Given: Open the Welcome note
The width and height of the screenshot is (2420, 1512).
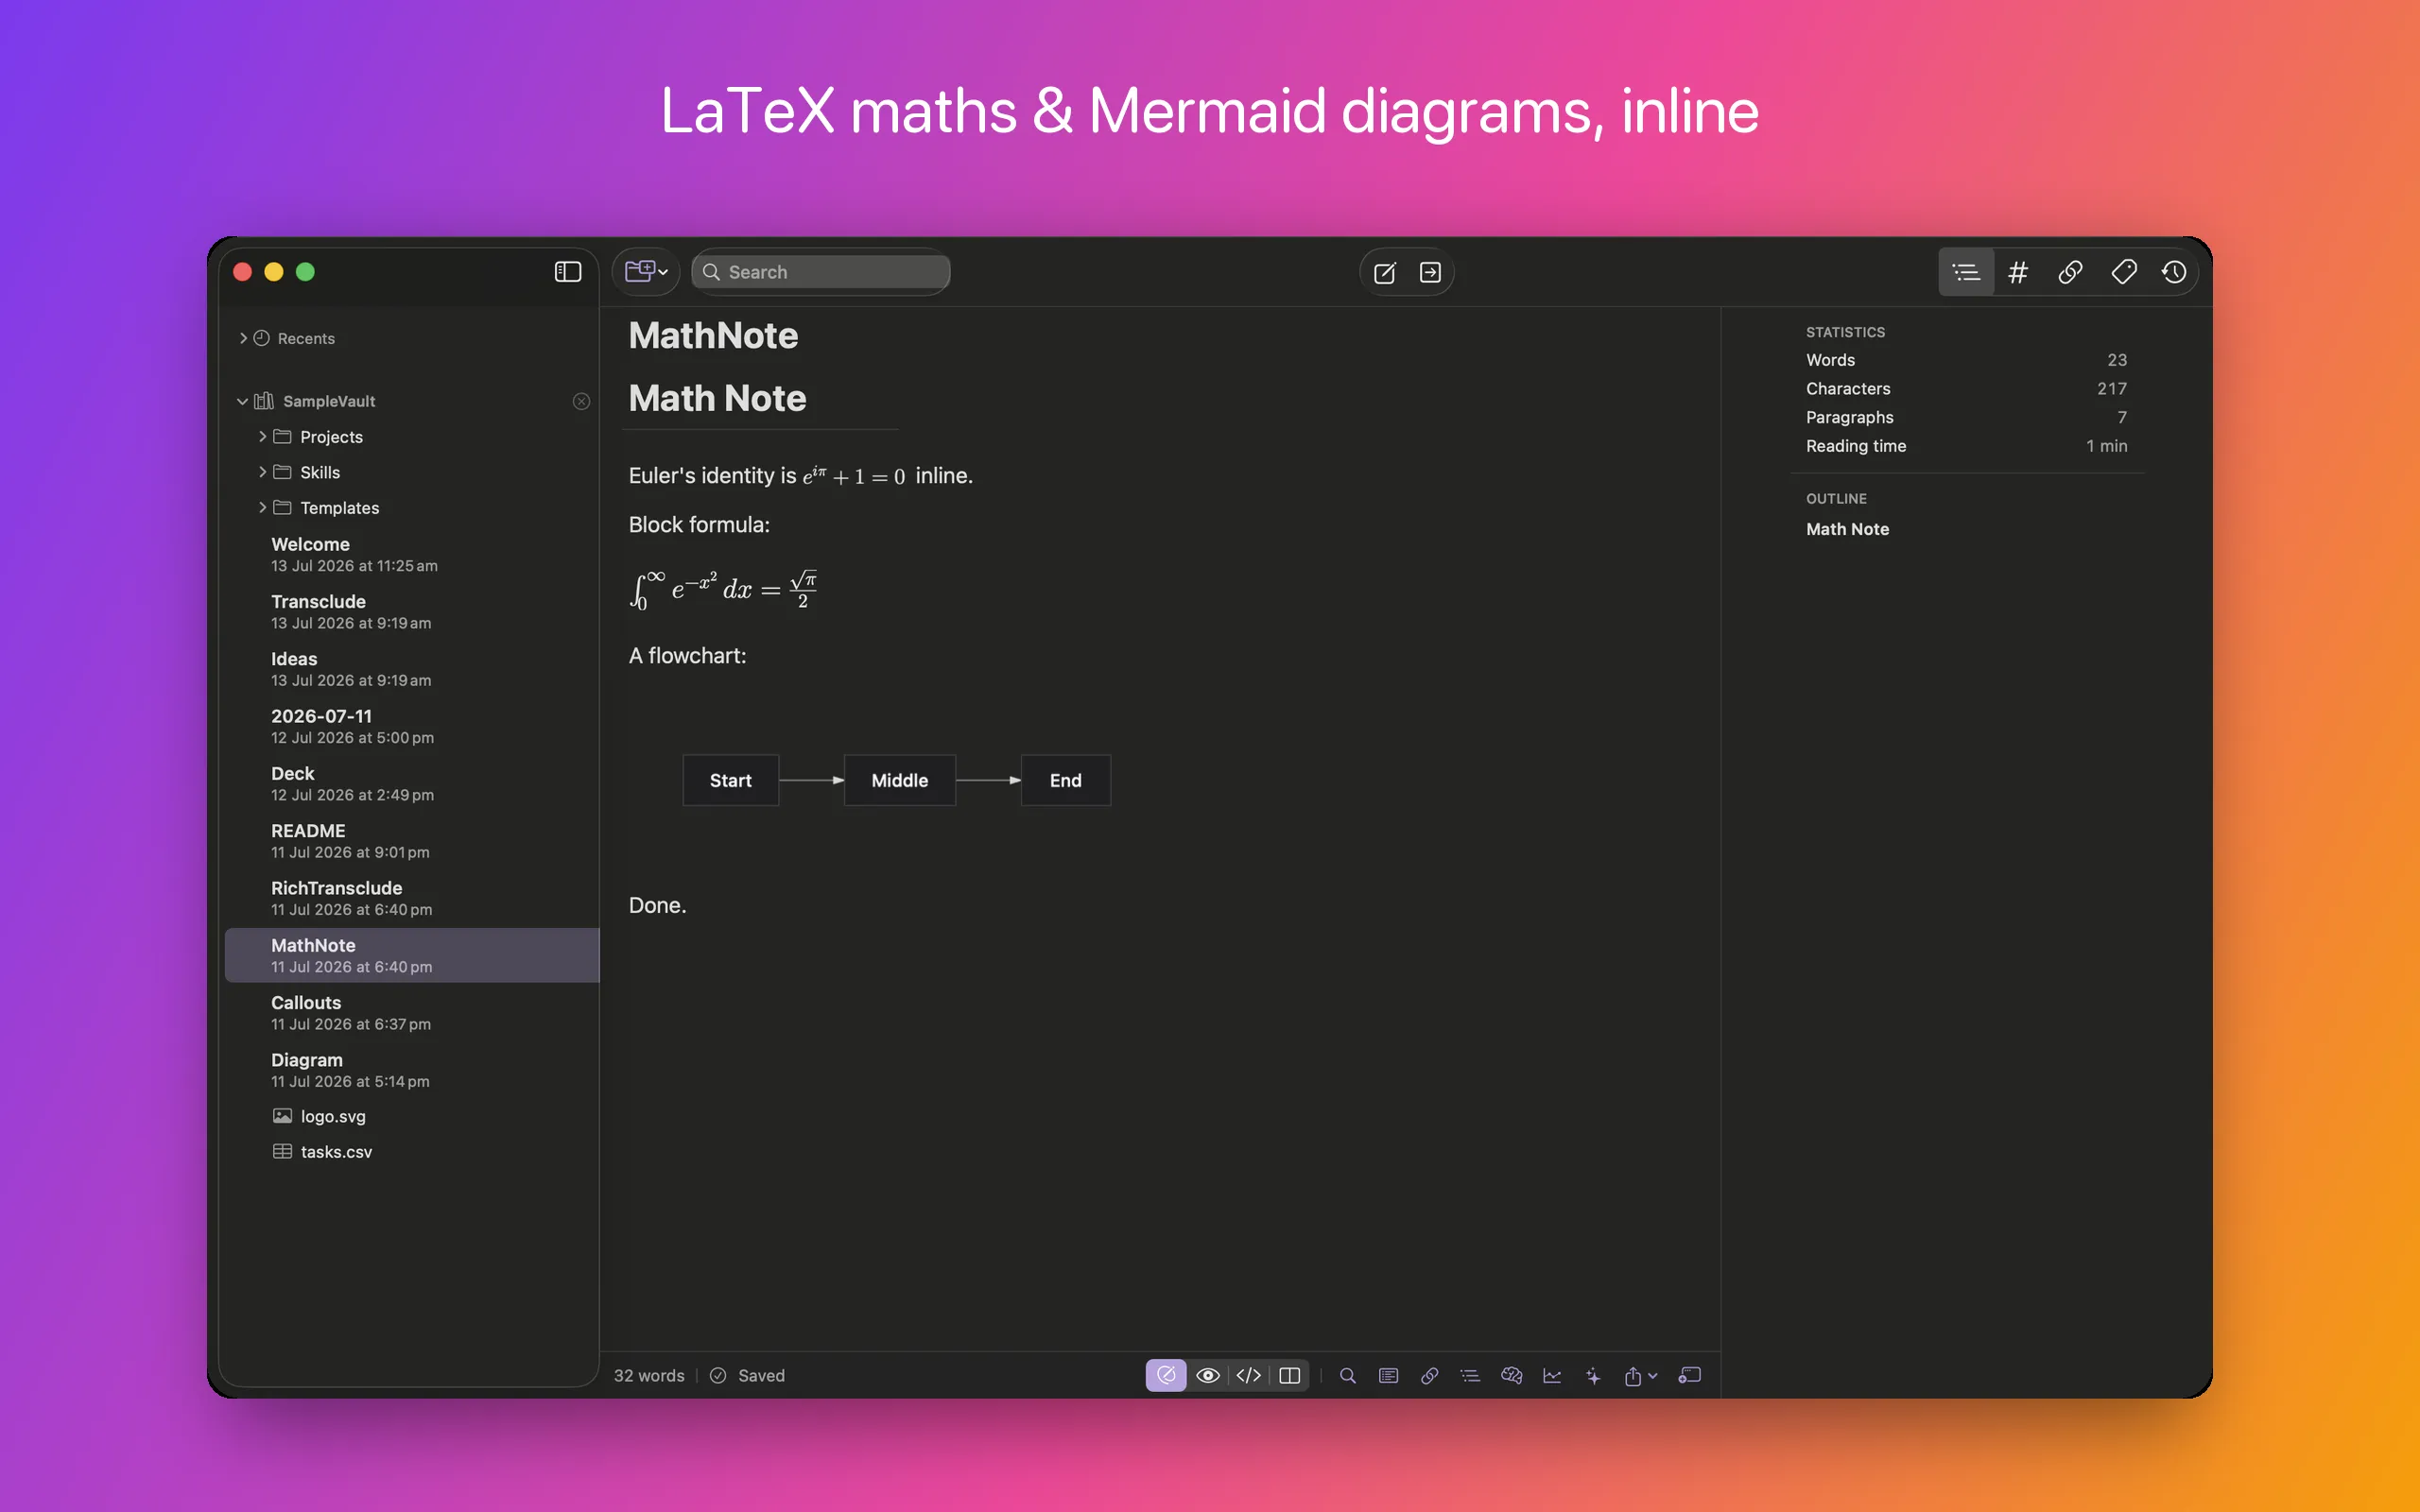Looking at the screenshot, I should tap(412, 554).
